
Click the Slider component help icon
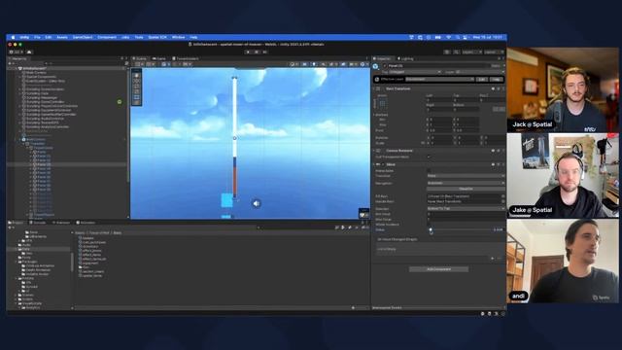493,164
